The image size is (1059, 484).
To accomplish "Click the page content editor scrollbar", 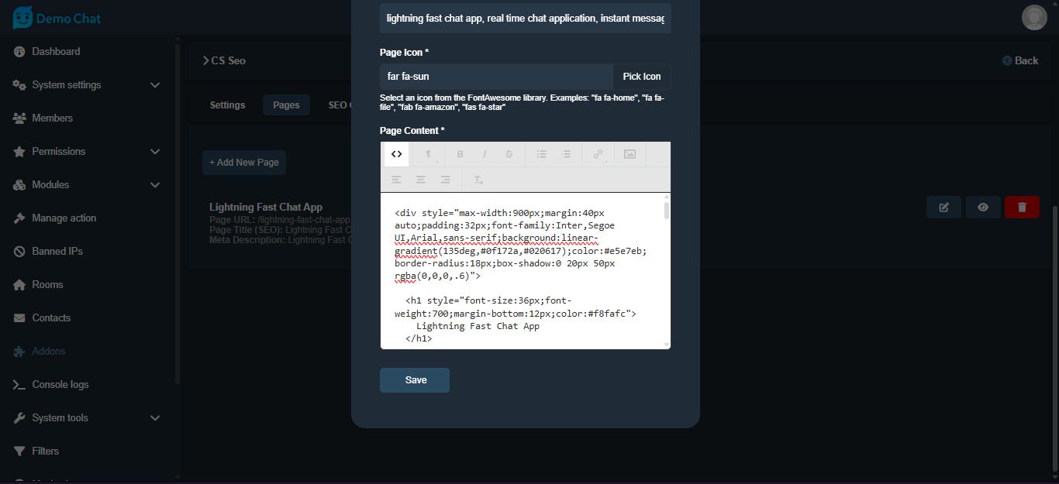I will (x=667, y=211).
